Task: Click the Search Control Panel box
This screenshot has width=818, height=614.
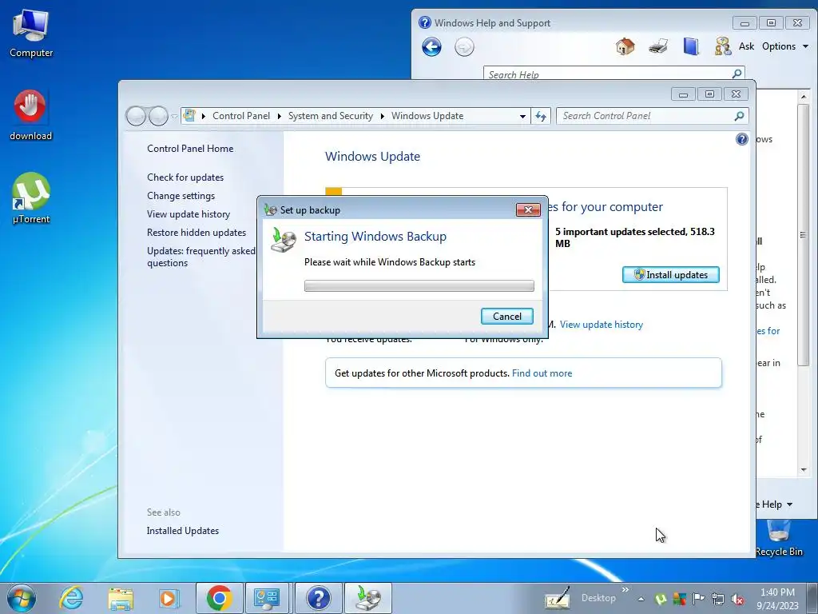Action: pyautogui.click(x=645, y=116)
